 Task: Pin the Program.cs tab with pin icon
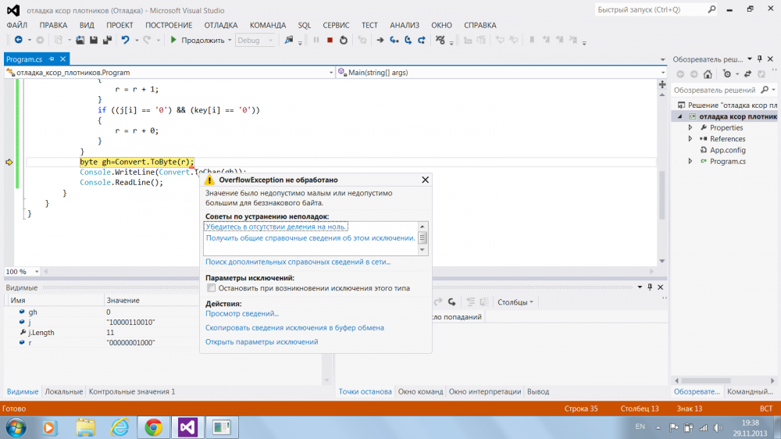52,59
